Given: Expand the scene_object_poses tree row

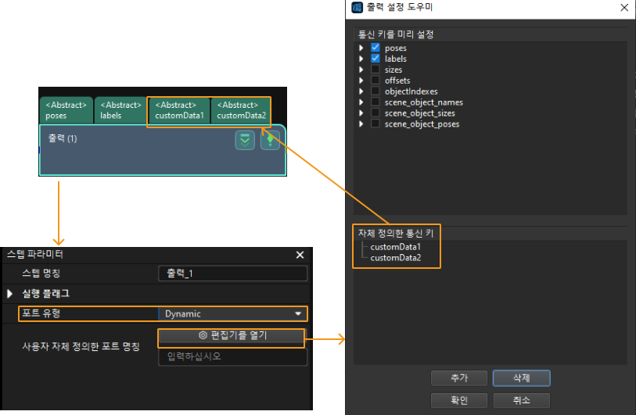Looking at the screenshot, I should (x=361, y=124).
